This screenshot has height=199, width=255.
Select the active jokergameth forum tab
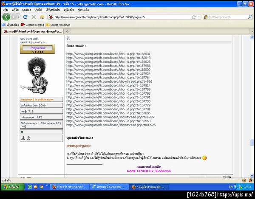33,31
